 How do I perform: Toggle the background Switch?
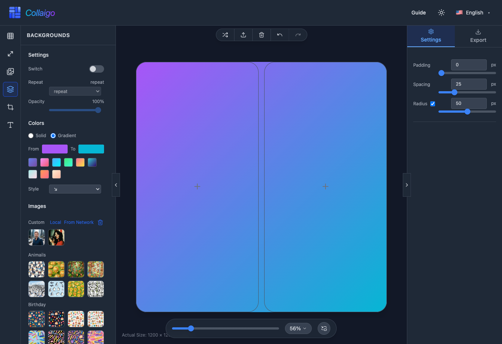coord(97,69)
